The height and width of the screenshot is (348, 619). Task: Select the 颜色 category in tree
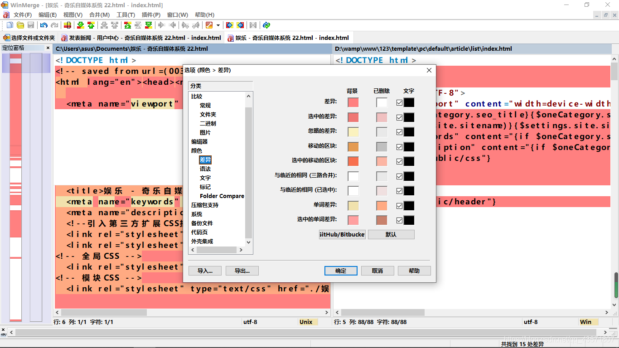click(x=197, y=150)
